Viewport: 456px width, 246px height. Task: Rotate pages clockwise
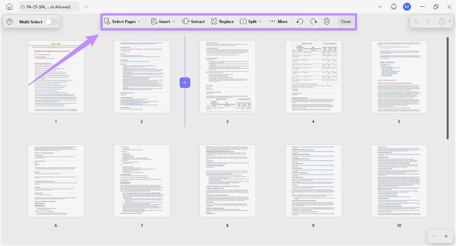coord(313,22)
